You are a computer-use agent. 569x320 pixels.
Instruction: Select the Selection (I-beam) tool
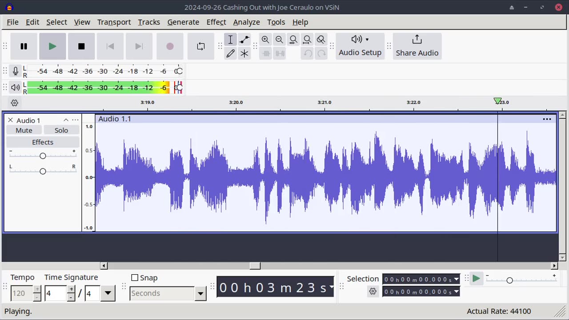pos(230,40)
